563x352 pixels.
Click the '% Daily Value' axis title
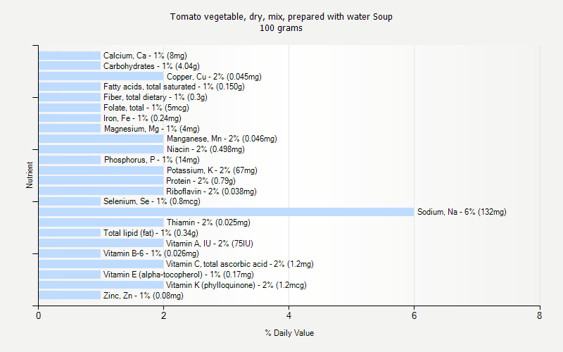[x=289, y=333]
